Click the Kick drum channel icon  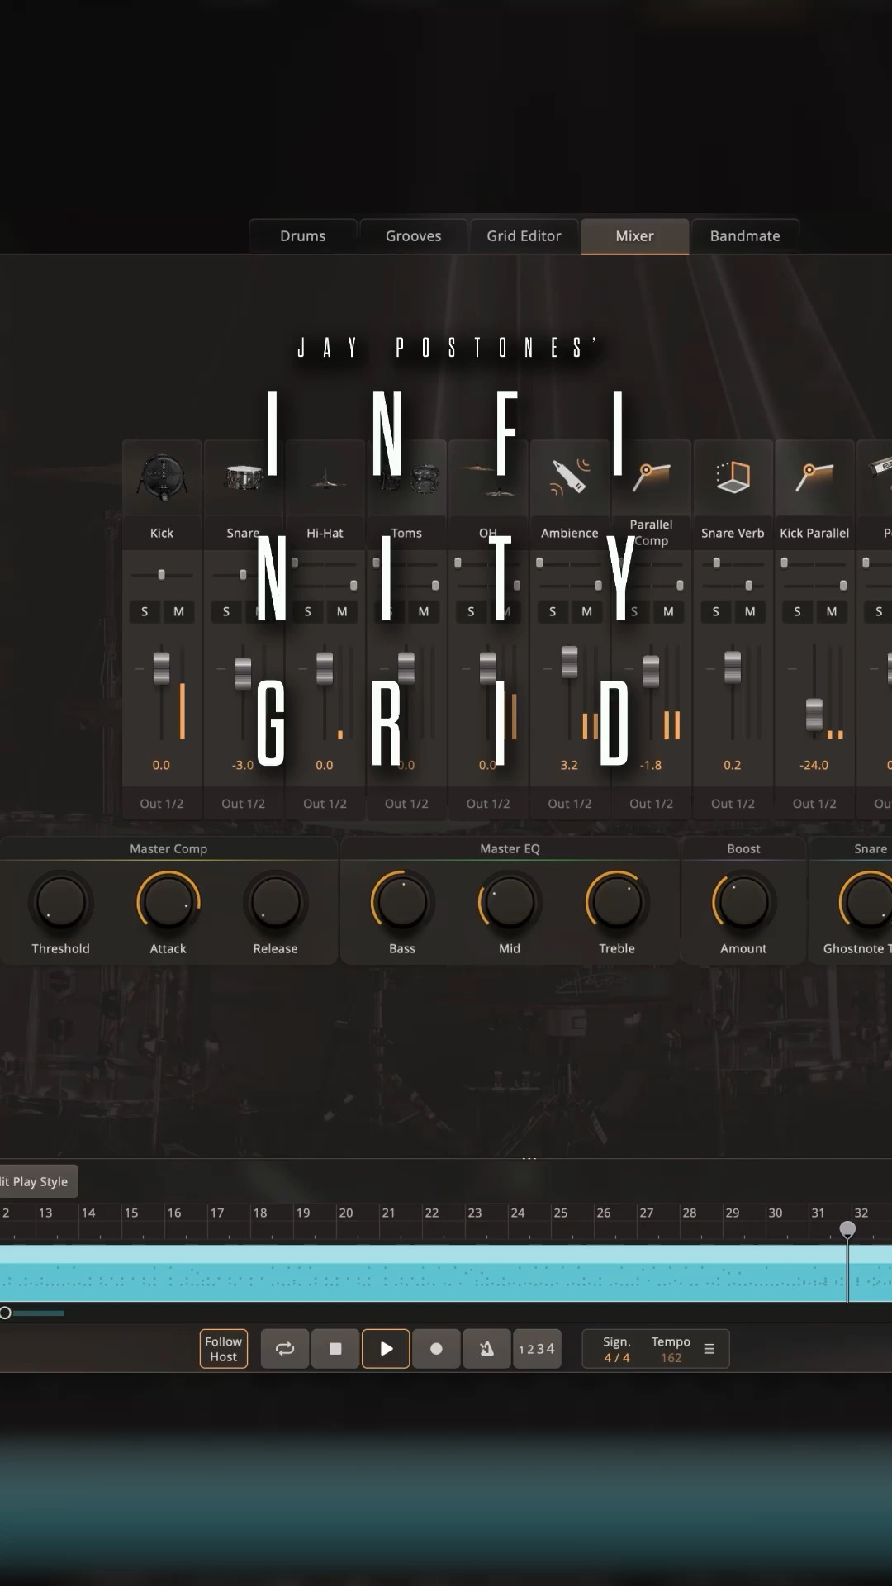(162, 477)
